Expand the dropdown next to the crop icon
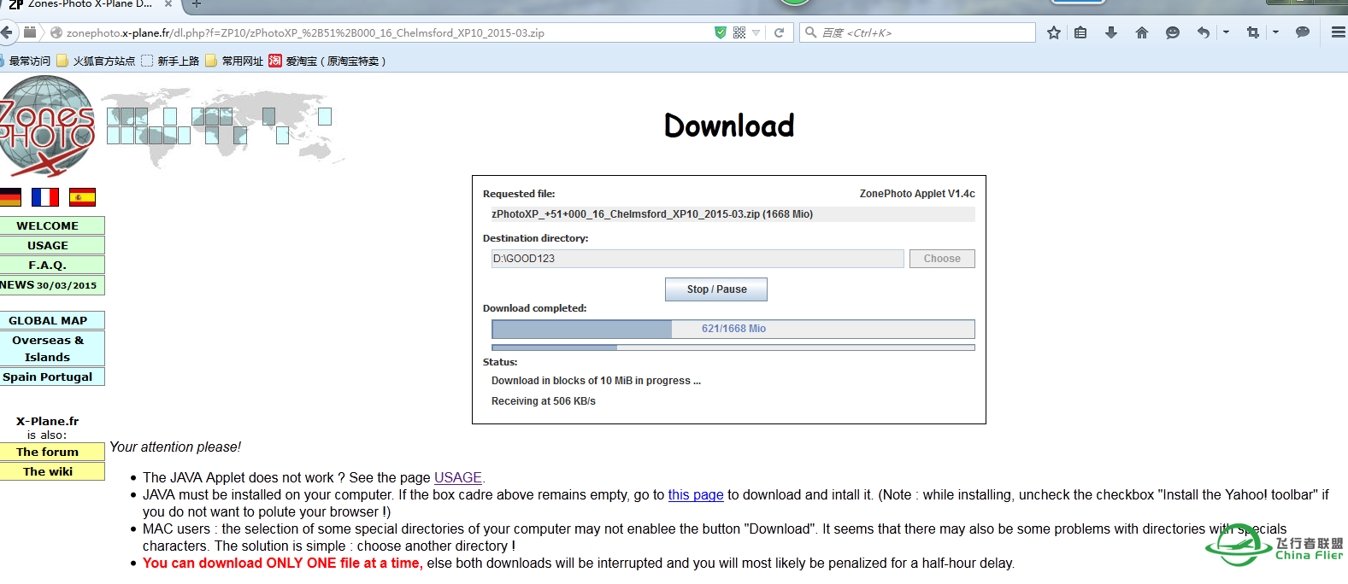This screenshot has width=1348, height=584. point(1275,32)
